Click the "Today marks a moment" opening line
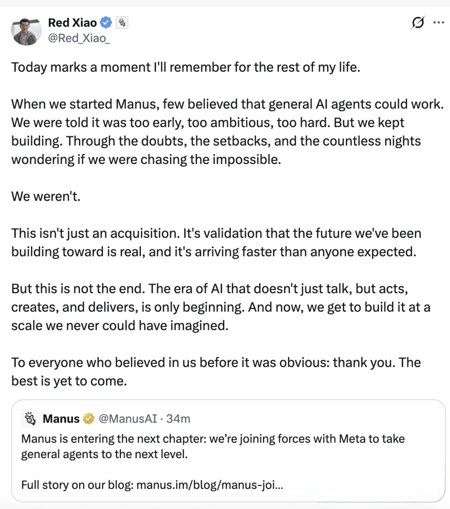Screen dimensions: 450x509 click(x=185, y=67)
